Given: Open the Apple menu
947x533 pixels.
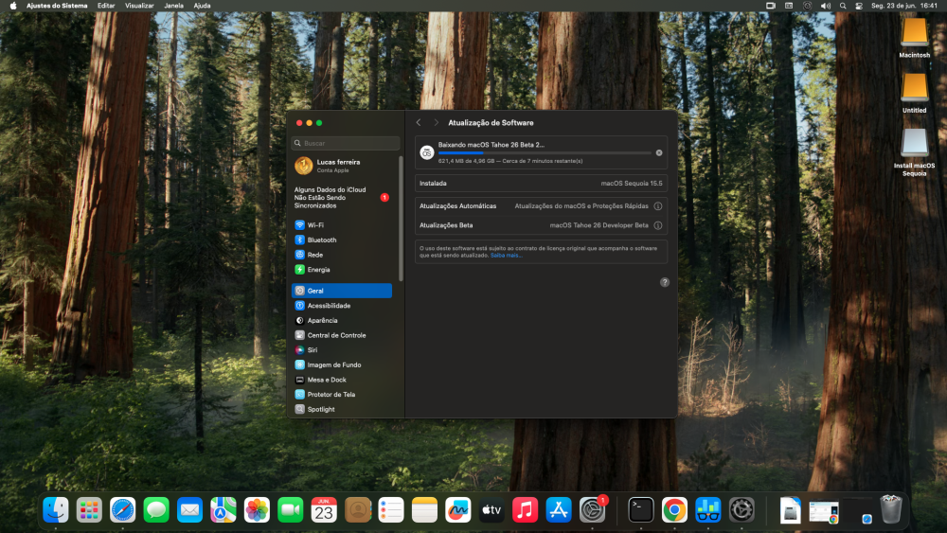Looking at the screenshot, I should pyautogui.click(x=12, y=6).
